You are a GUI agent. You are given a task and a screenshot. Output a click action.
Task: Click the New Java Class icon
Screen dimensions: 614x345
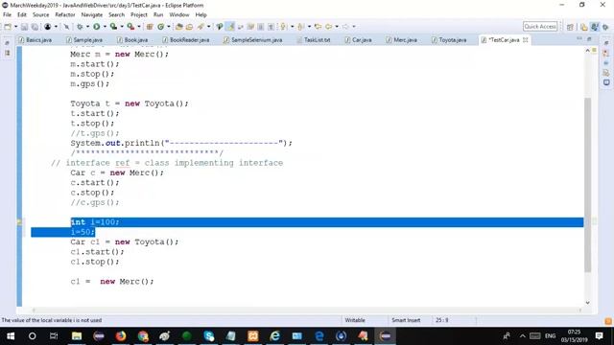click(161, 27)
